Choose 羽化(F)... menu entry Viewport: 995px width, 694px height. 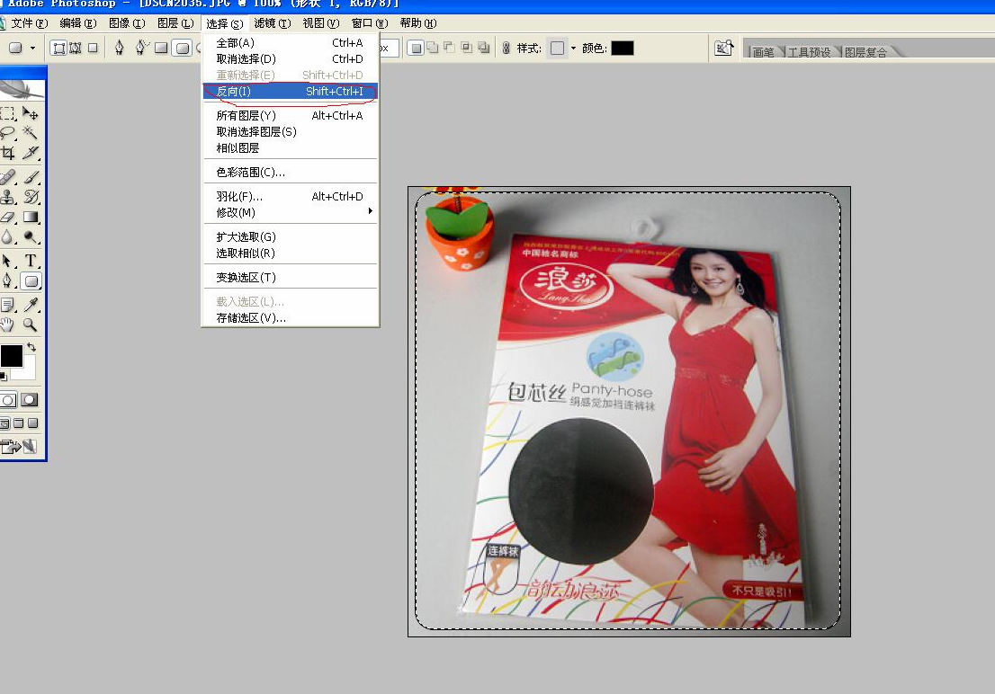pyautogui.click(x=290, y=197)
